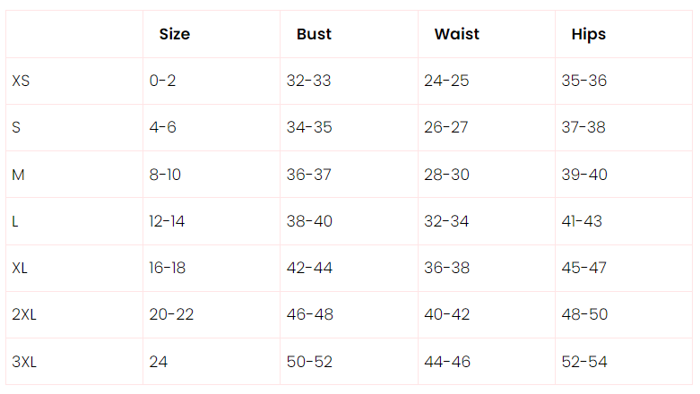Click the Hips column header
This screenshot has height=394, width=700.
pyautogui.click(x=588, y=35)
